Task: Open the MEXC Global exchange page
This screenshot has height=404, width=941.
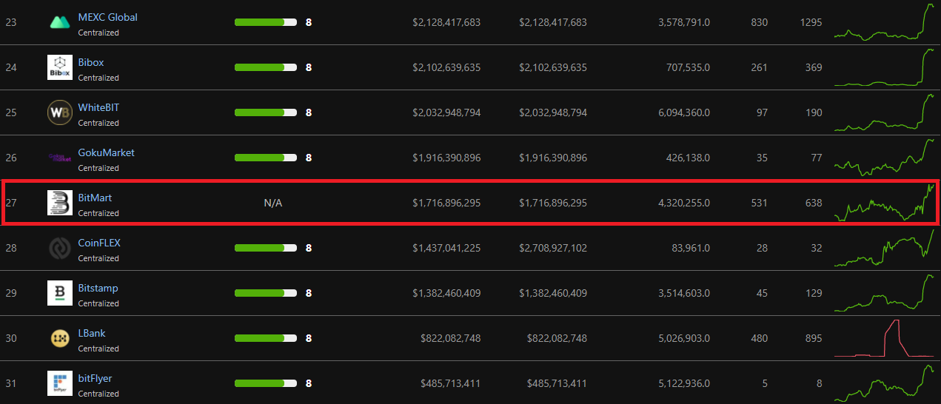Action: pyautogui.click(x=107, y=17)
